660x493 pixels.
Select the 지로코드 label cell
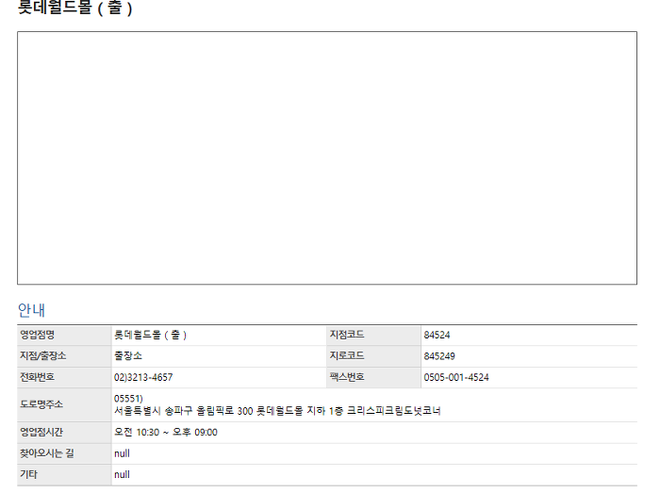(373, 356)
